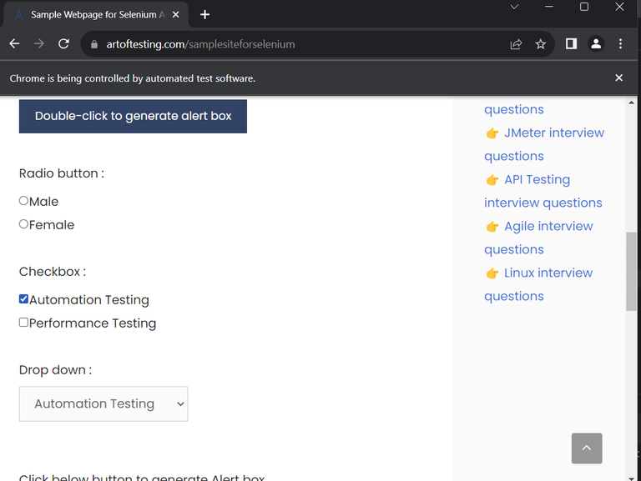The image size is (641, 481).
Task: Open a new tab with plus icon
Action: (x=205, y=14)
